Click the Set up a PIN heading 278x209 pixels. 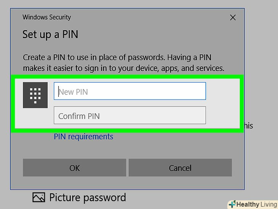click(50, 34)
